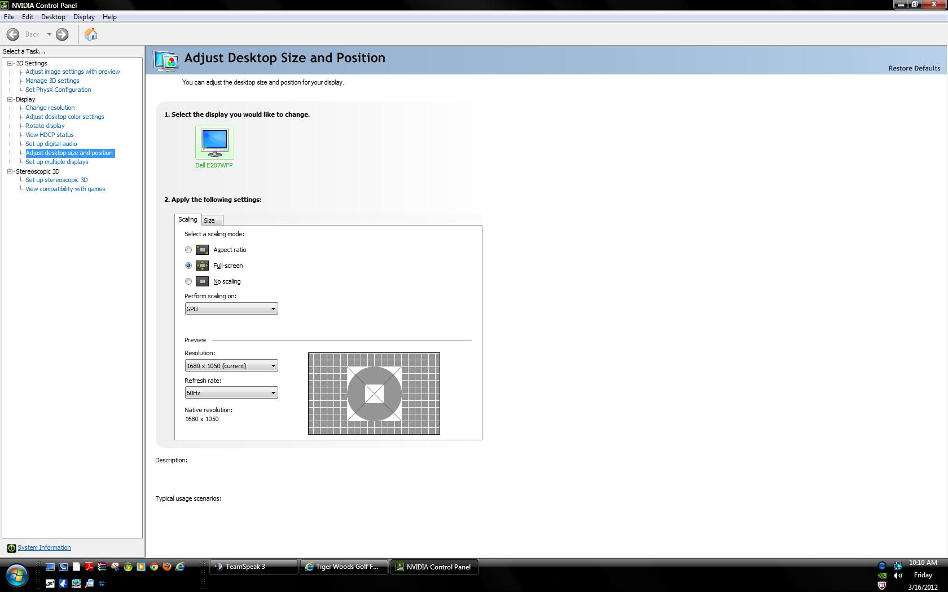Switch to the Scaling tab
Image resolution: width=948 pixels, height=592 pixels.
pyautogui.click(x=188, y=219)
